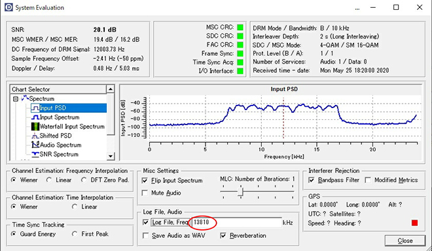Enable Save Audio as WAV

pos(145,235)
